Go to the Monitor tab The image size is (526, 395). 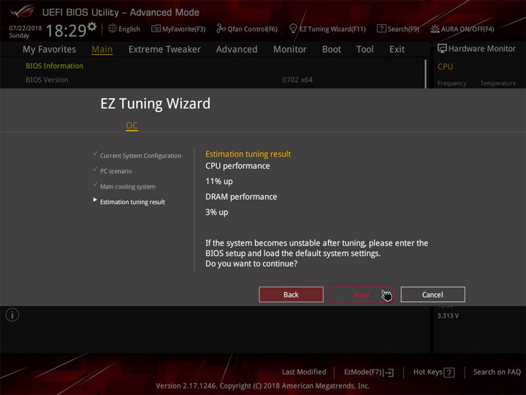[290, 50]
